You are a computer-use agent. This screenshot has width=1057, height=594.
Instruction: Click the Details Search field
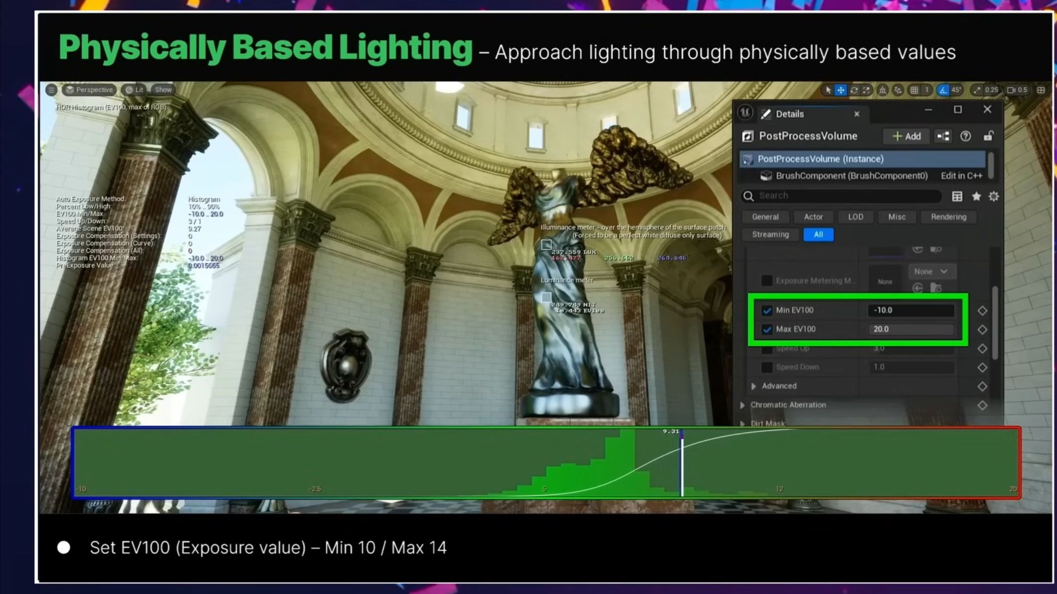(841, 196)
